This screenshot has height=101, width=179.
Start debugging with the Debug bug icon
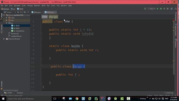[x=161, y=9]
